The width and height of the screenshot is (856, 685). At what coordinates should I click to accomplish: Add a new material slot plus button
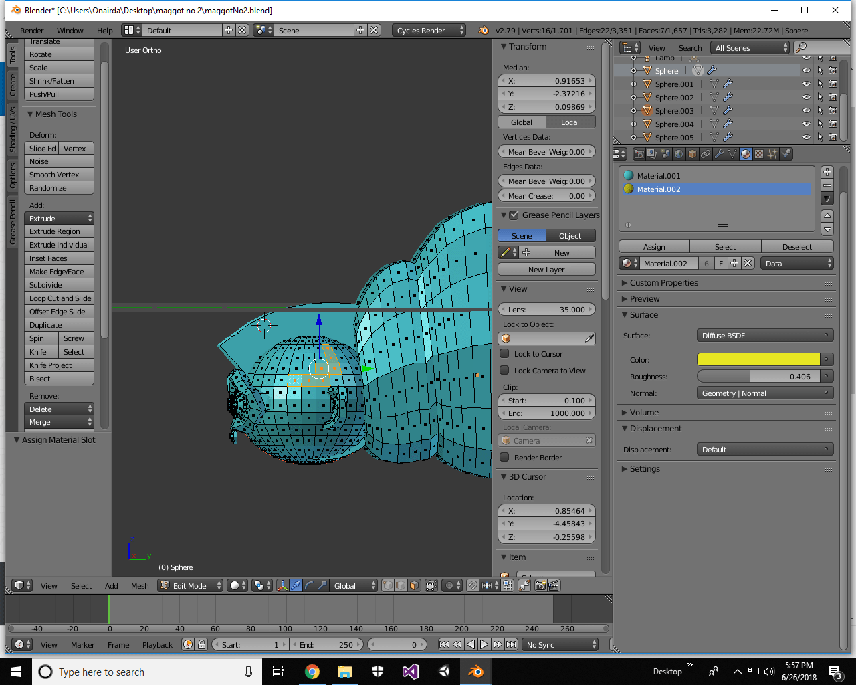point(827,172)
